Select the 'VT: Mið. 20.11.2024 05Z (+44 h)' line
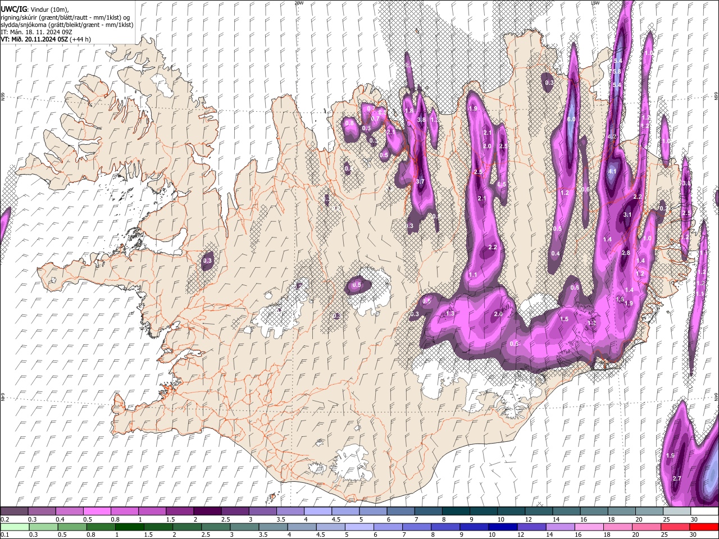719x539 pixels. click(45, 39)
